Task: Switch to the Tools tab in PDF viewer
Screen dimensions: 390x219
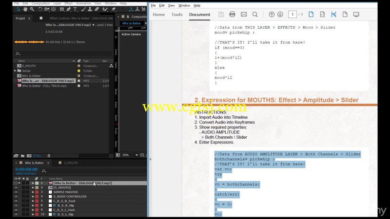Action: click(x=177, y=15)
